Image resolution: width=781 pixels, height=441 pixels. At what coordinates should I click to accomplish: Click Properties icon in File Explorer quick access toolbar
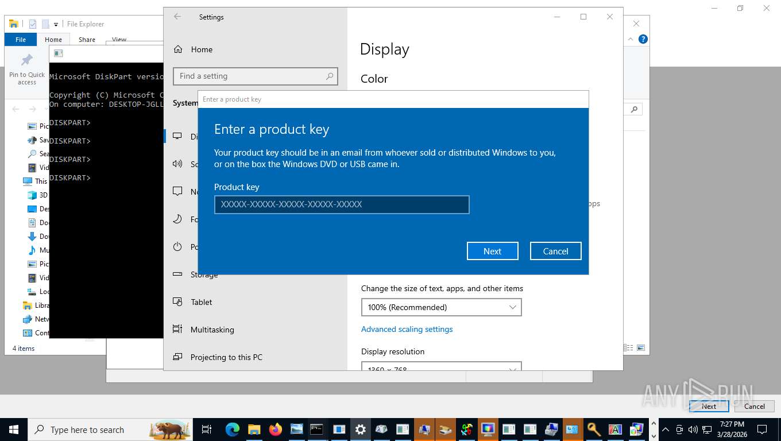pyautogui.click(x=33, y=24)
